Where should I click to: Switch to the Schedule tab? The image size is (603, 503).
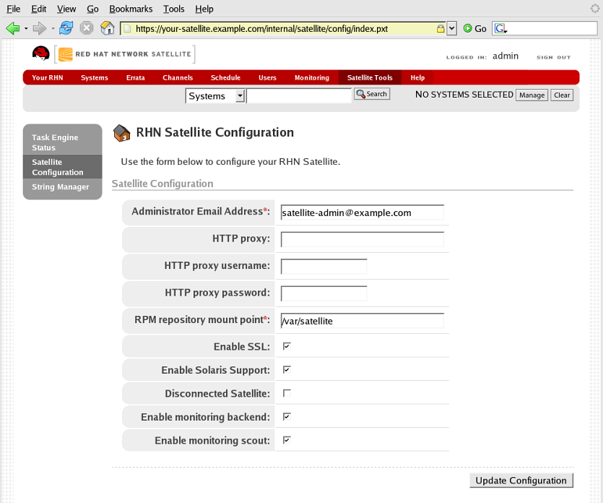point(225,77)
